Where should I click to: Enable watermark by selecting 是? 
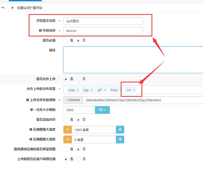point(66,120)
